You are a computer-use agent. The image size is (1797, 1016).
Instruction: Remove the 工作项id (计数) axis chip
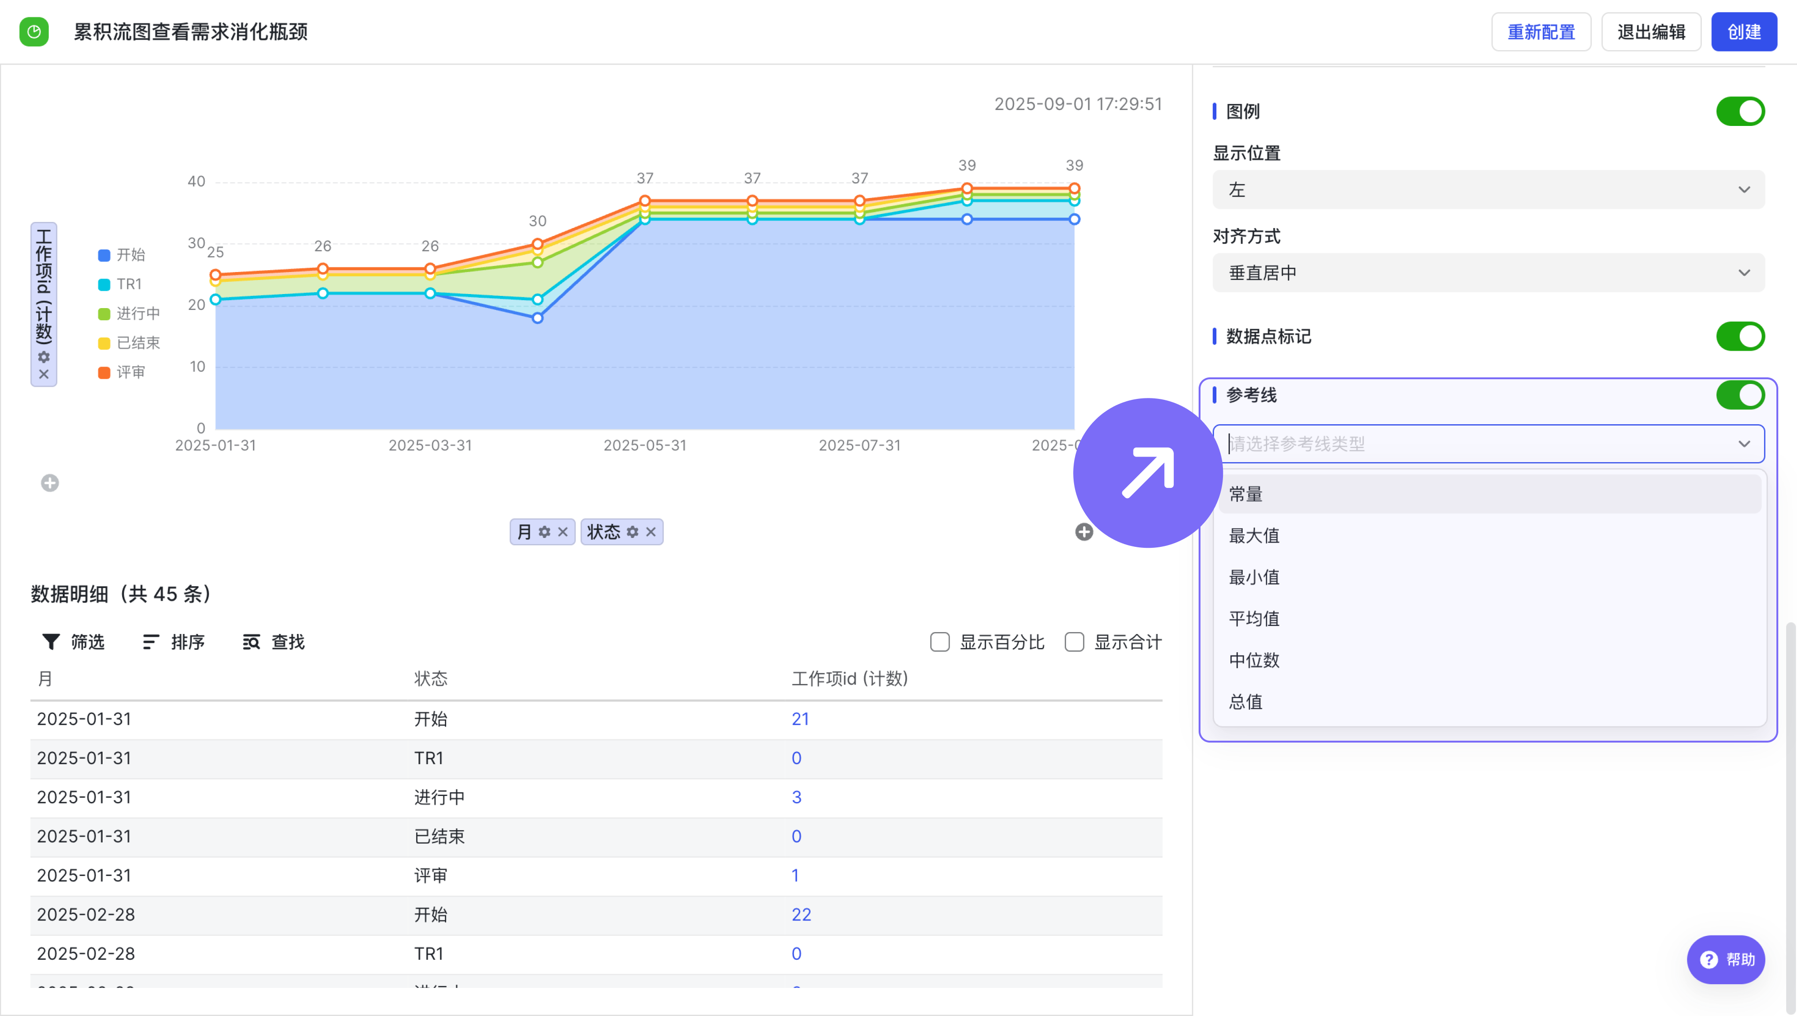pyautogui.click(x=43, y=374)
